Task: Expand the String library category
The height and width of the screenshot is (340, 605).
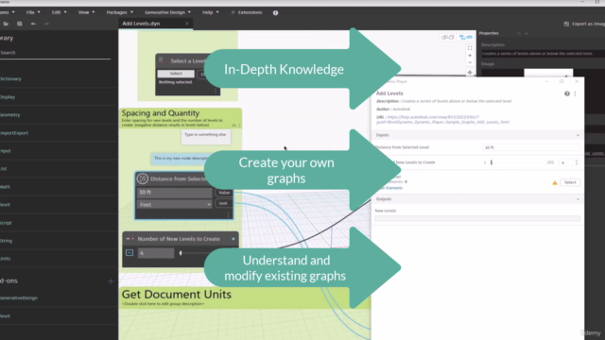Action: click(x=7, y=241)
